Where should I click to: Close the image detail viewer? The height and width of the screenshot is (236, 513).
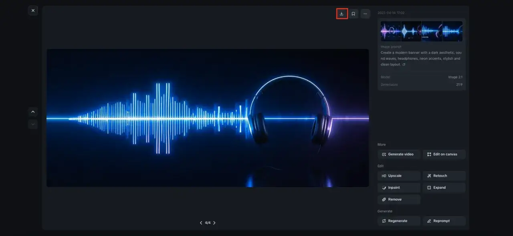point(33,10)
